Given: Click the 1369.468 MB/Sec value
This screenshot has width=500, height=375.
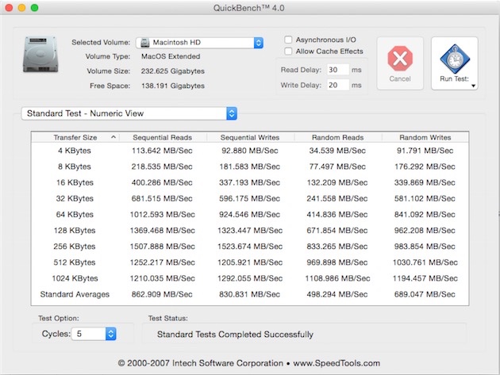Looking at the screenshot, I should click(163, 231).
